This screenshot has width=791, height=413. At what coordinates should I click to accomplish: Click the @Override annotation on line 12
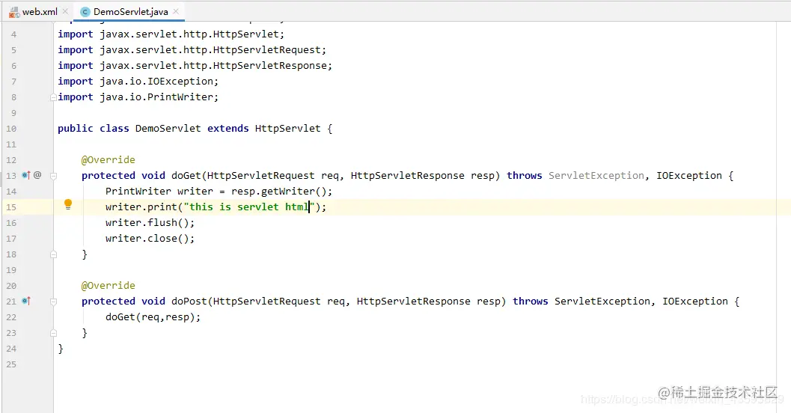tap(108, 160)
